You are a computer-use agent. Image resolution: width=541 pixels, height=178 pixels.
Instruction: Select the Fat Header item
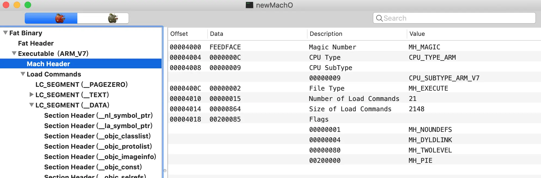36,43
